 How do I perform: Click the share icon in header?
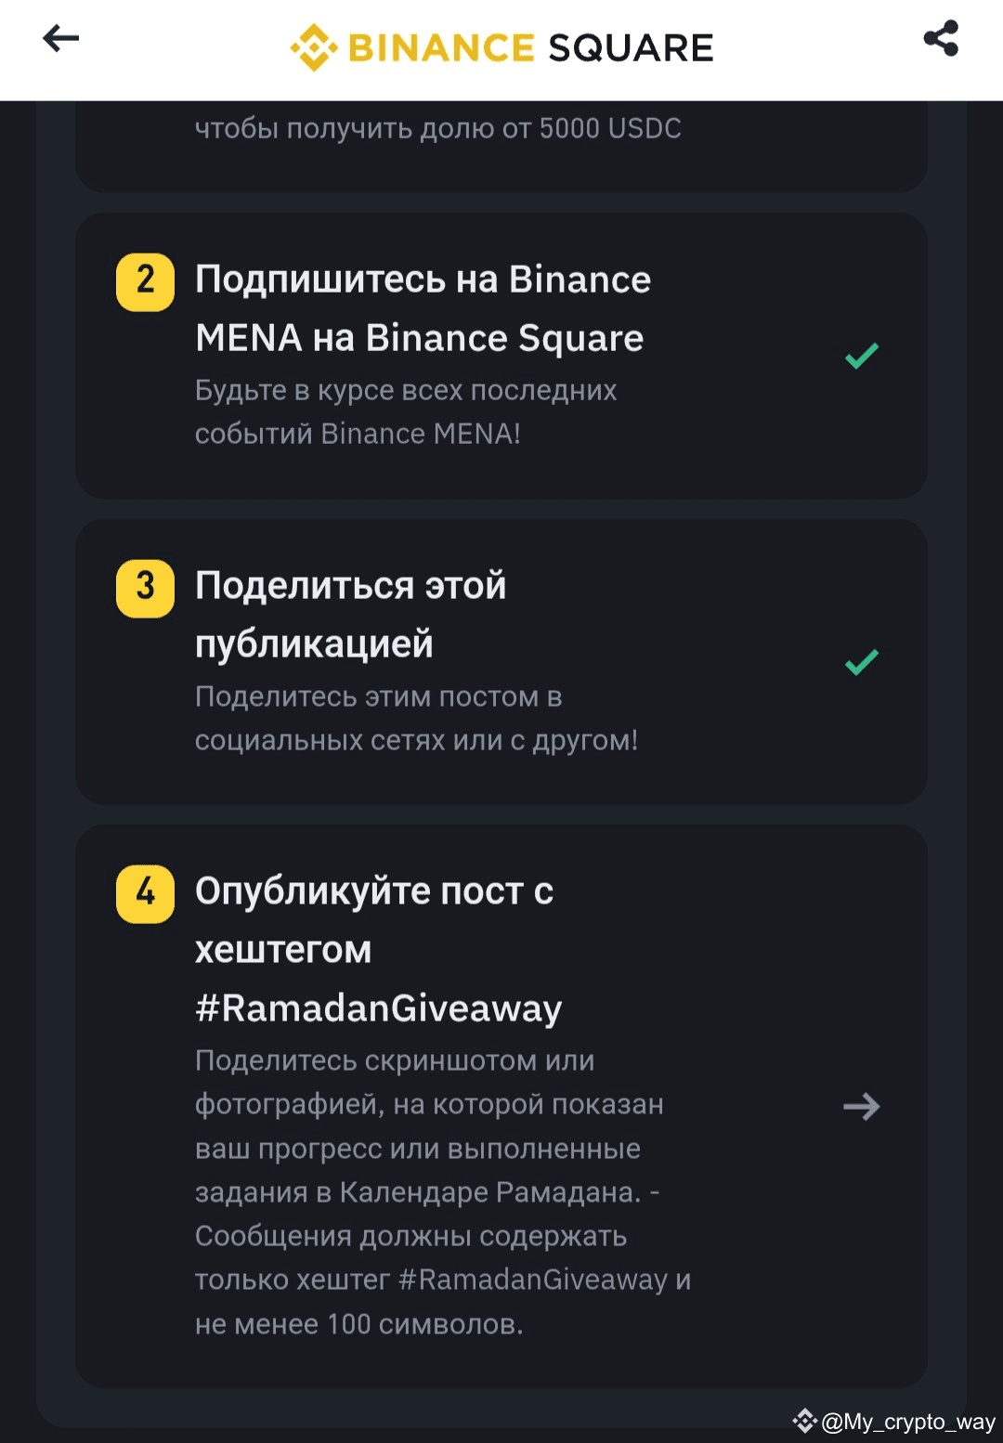click(x=941, y=38)
